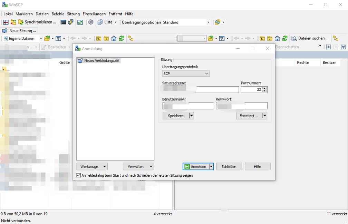Open the Dateien menu

pyautogui.click(x=42, y=14)
